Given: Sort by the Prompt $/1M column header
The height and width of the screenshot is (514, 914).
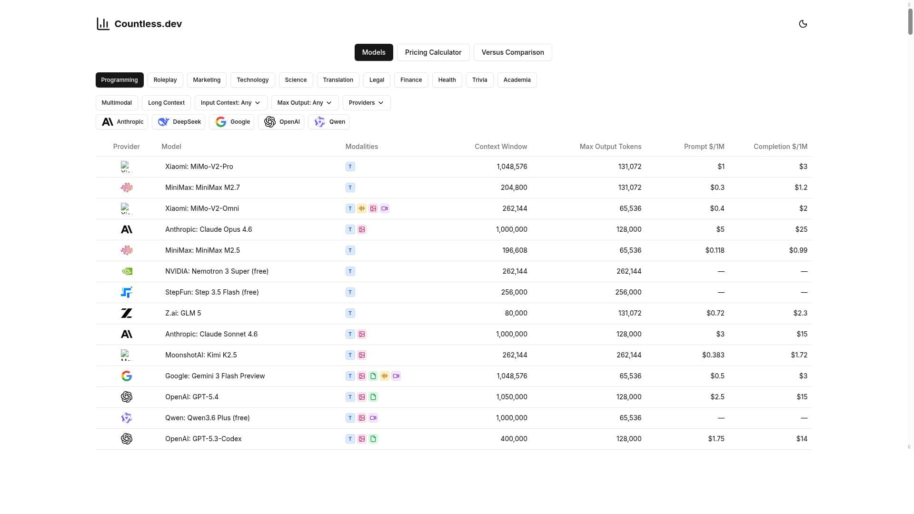Looking at the screenshot, I should [704, 147].
